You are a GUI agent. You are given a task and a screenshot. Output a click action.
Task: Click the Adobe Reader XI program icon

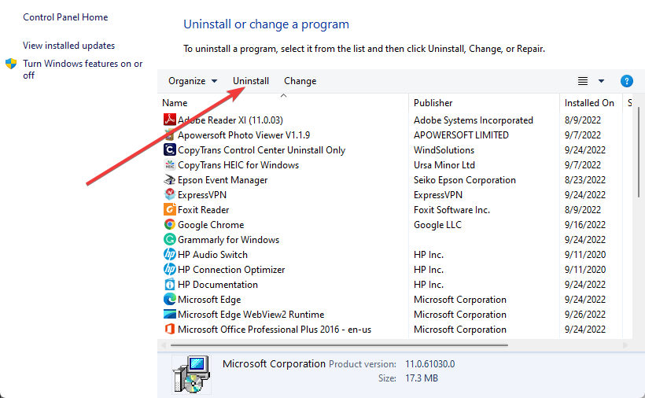point(169,120)
